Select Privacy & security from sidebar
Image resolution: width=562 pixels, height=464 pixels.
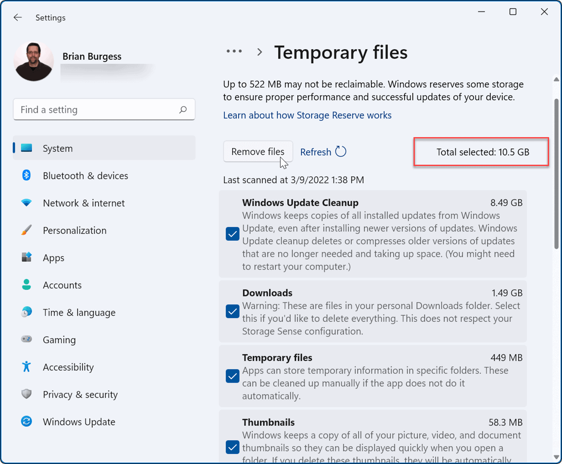click(x=26, y=394)
